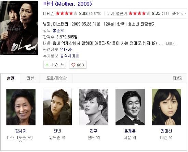188x152 pixels.
Task: Open the 명대사 related info link
Action: click(x=66, y=50)
